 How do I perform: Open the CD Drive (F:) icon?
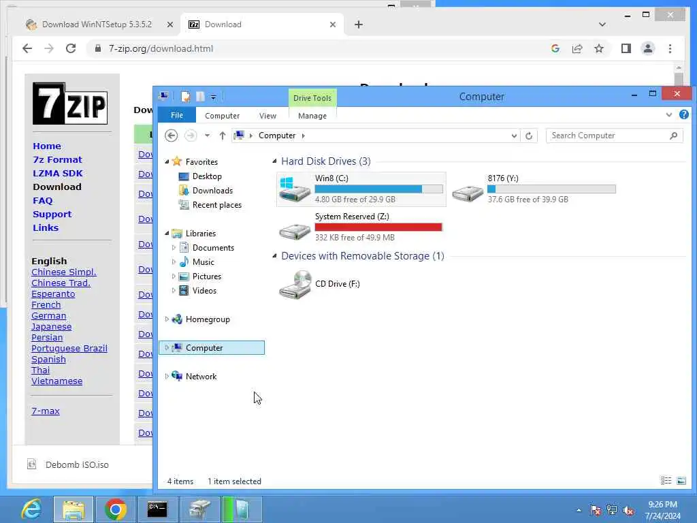[320, 284]
